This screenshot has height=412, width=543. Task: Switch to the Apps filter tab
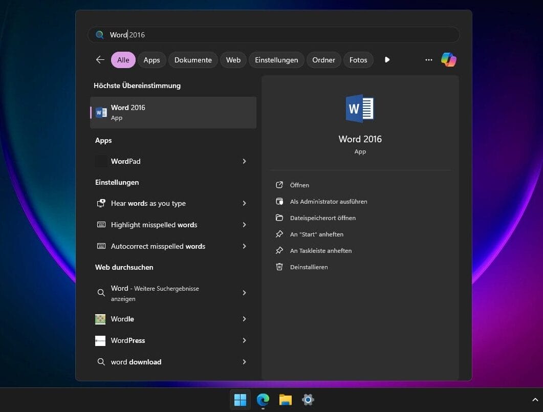[151, 60]
